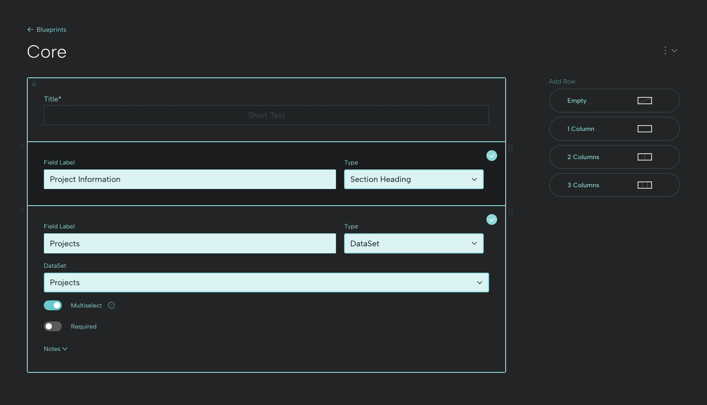The image size is (707, 405).
Task: Confirm the Project Information field checkmark
Action: point(492,156)
